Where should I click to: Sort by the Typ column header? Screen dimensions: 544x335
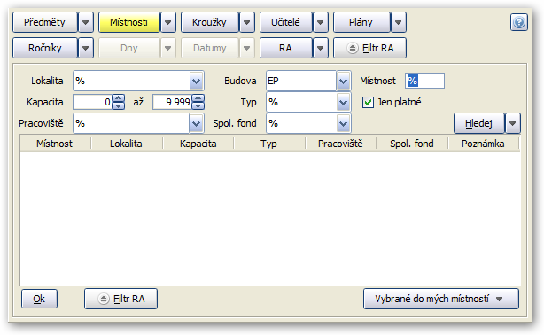tap(269, 144)
